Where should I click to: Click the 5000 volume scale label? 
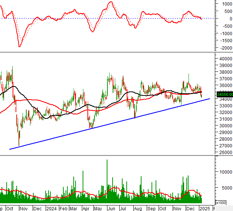(227, 188)
